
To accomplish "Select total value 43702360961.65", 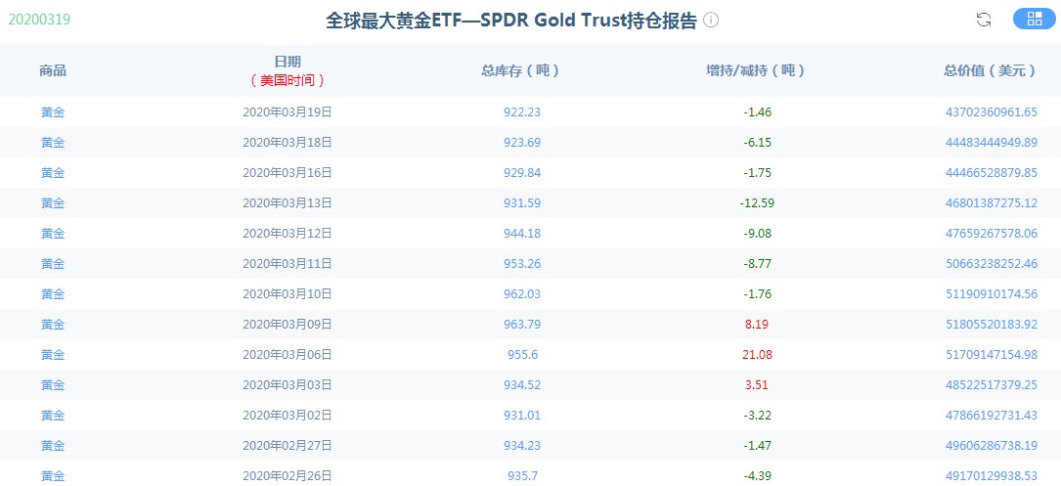I will [x=992, y=112].
